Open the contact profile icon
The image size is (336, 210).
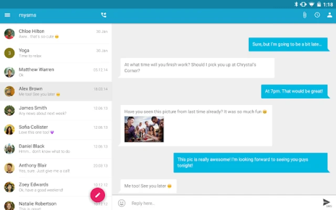[x=330, y=15]
